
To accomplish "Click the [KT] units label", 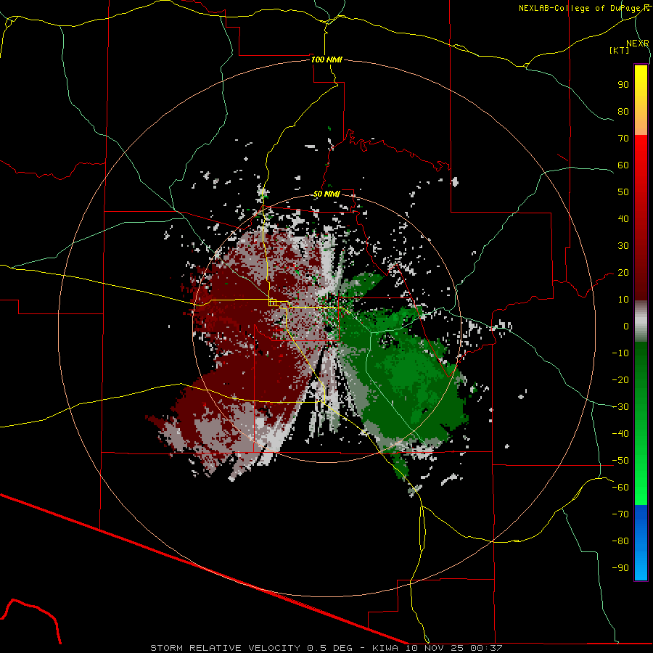I will pyautogui.click(x=620, y=50).
